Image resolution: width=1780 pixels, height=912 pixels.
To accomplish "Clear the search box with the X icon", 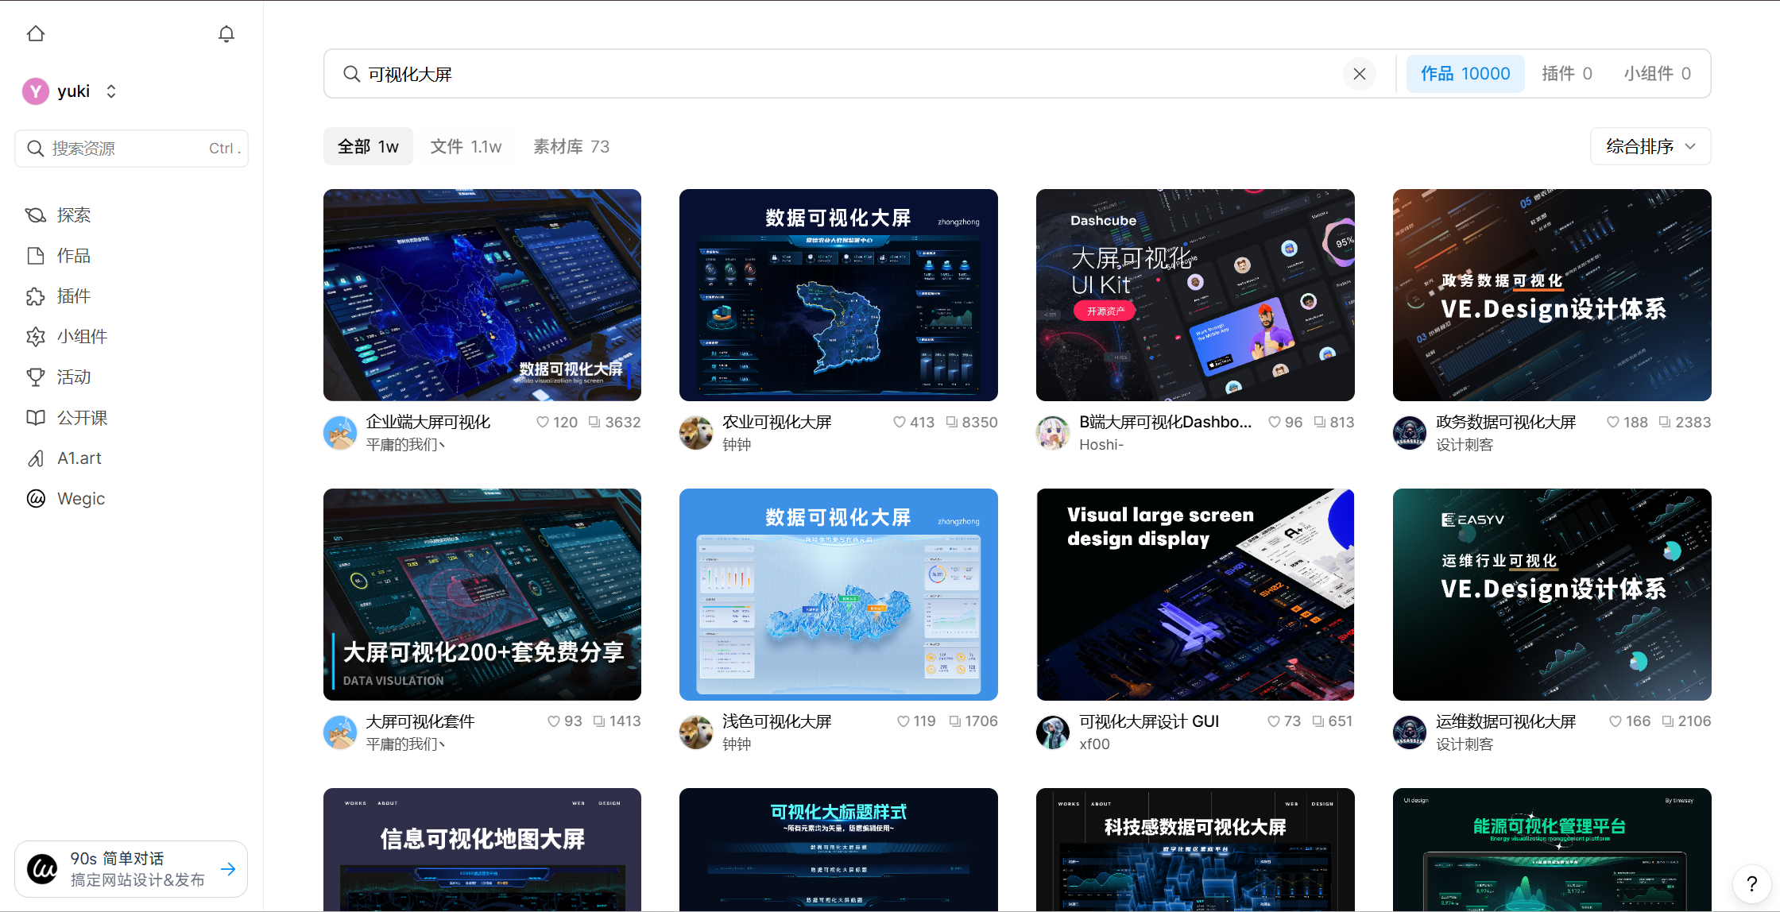I will tap(1359, 73).
